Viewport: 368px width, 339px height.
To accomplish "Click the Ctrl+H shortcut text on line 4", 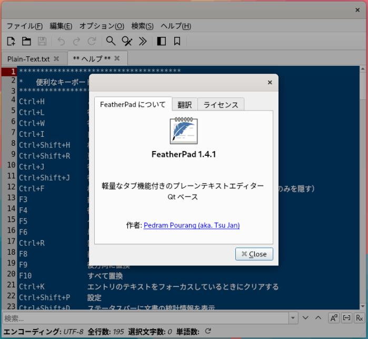I will [32, 102].
